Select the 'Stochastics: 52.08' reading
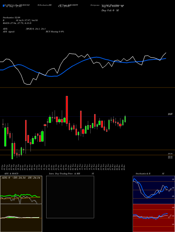 [12, 18]
